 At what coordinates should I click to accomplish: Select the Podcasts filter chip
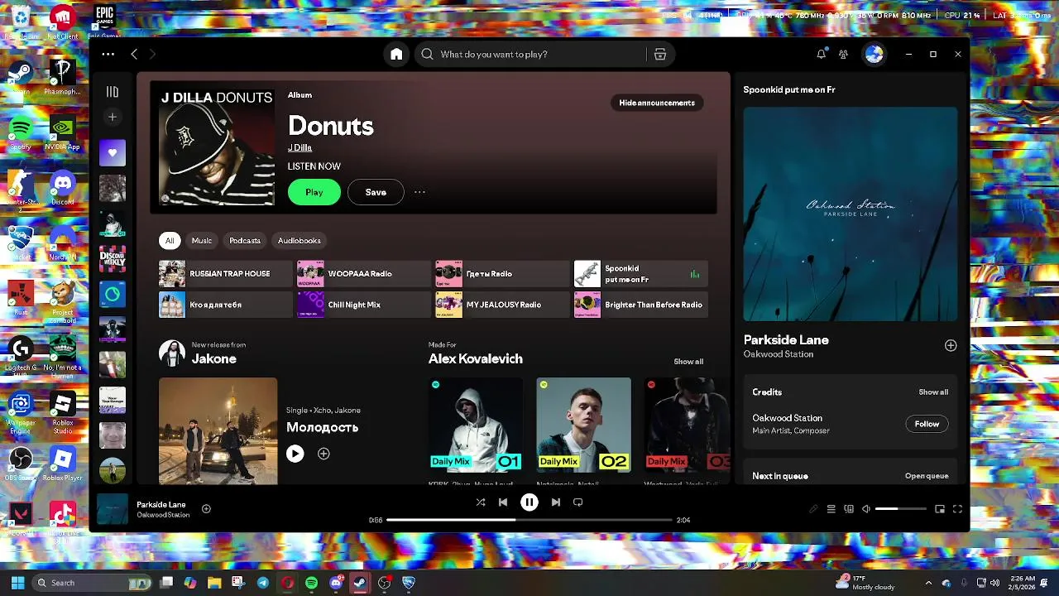click(x=245, y=240)
